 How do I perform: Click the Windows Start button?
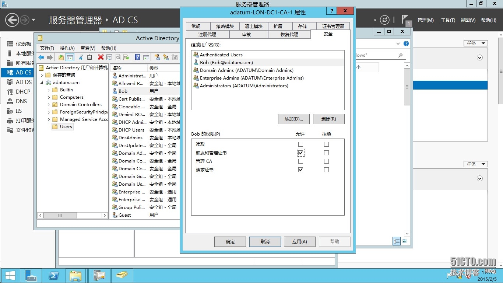(x=10, y=275)
